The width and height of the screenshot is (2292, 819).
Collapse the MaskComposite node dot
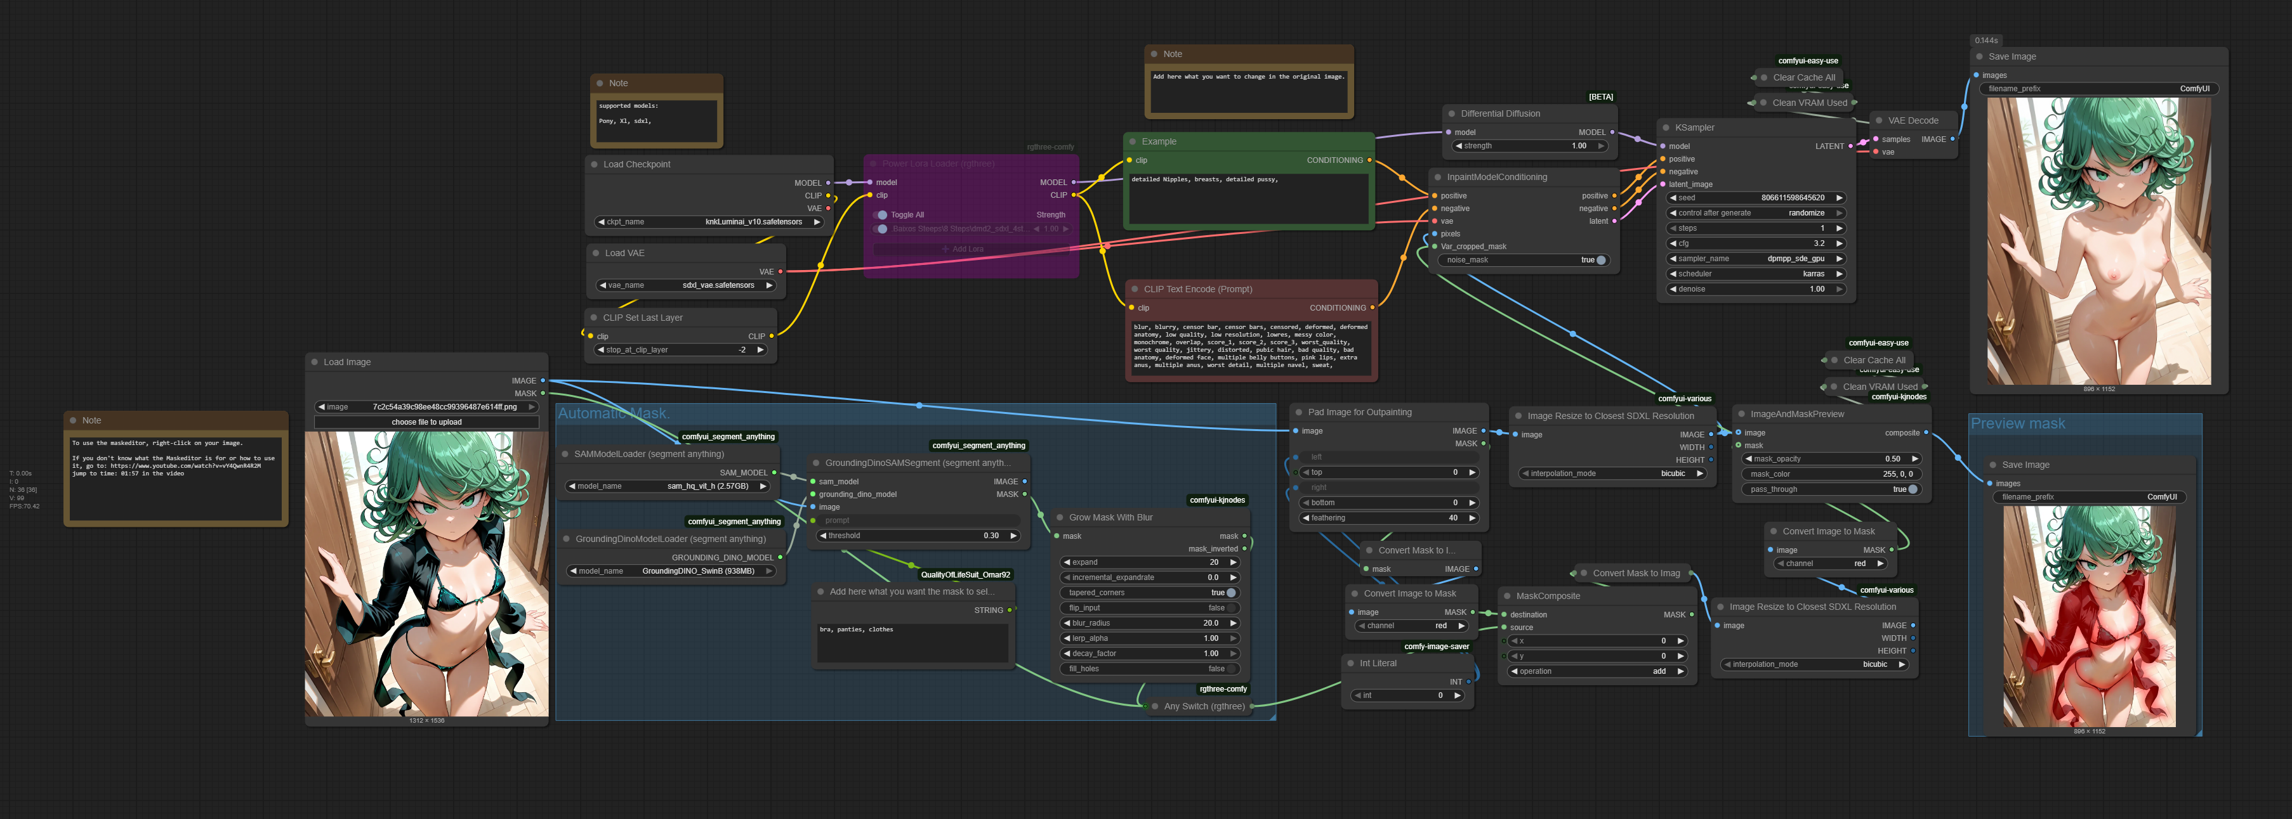pyautogui.click(x=1507, y=596)
